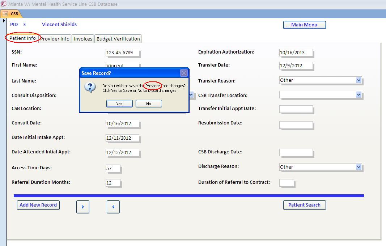386x246 pixels.
Task: Advance to the next record with the right-arrow button
Action: 82,207
